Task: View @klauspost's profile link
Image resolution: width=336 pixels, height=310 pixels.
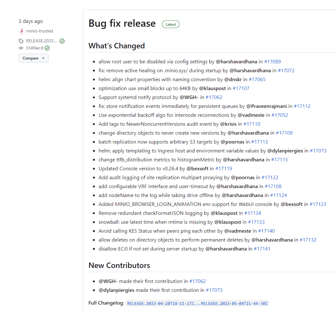Action: (212, 88)
